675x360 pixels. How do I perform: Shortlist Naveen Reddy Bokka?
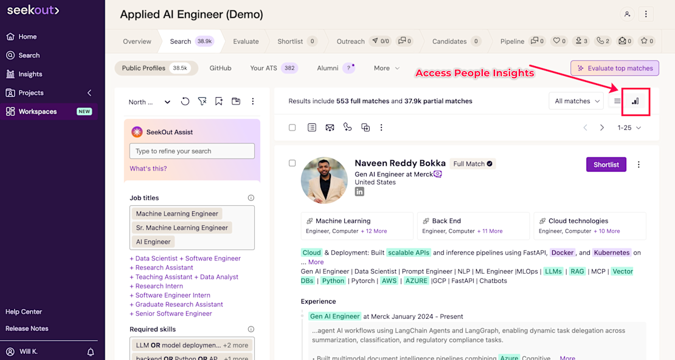click(606, 165)
